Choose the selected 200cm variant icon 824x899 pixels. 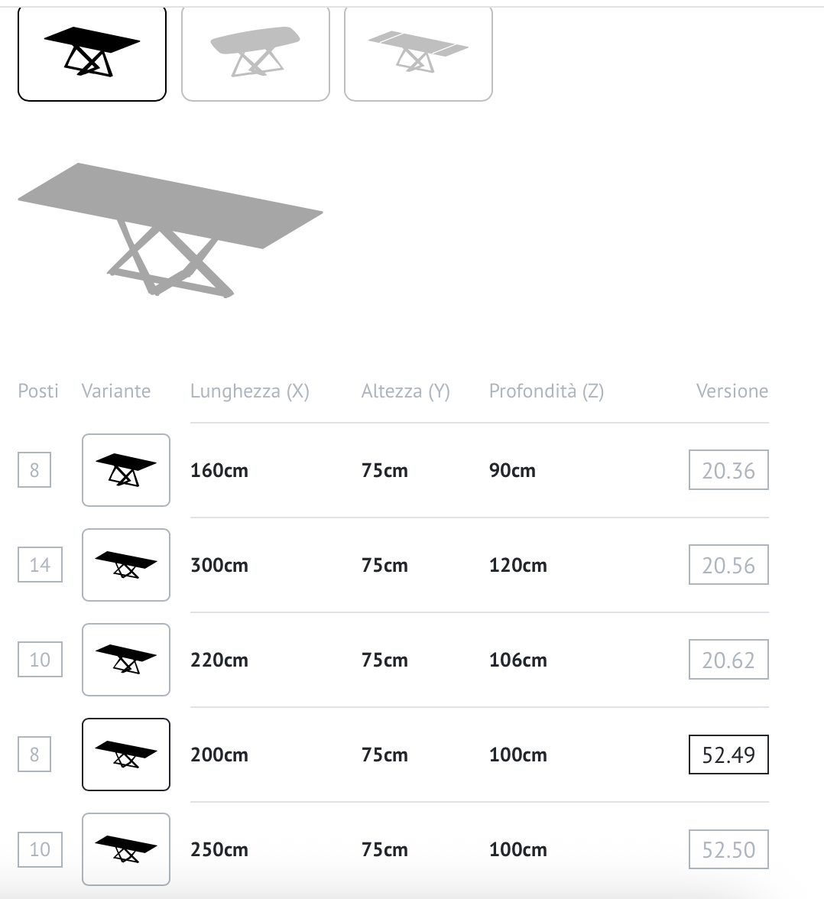126,755
